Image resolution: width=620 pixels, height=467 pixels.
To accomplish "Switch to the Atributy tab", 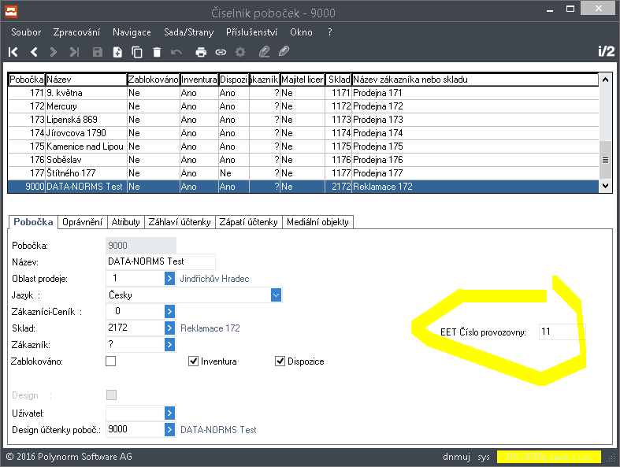I will (x=126, y=222).
